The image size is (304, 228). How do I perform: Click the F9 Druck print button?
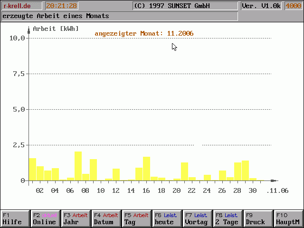coord(258,218)
